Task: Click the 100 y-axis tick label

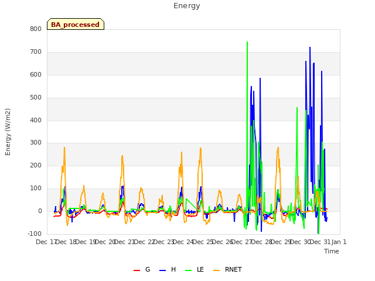Action: (x=36, y=189)
